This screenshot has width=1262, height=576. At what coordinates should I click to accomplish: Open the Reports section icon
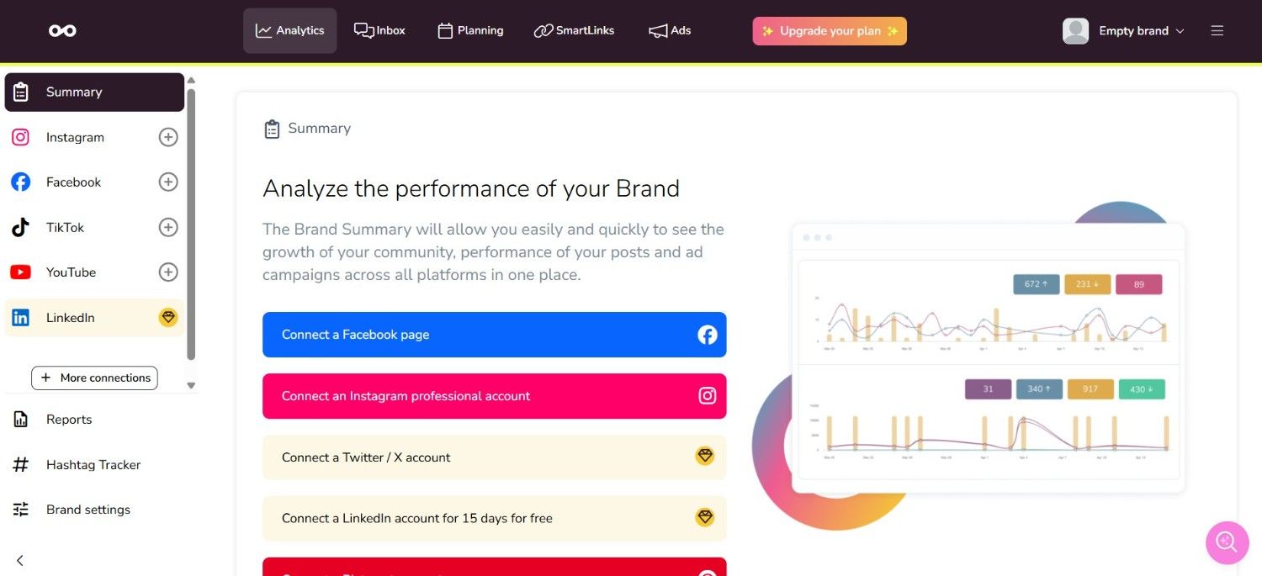click(x=20, y=419)
